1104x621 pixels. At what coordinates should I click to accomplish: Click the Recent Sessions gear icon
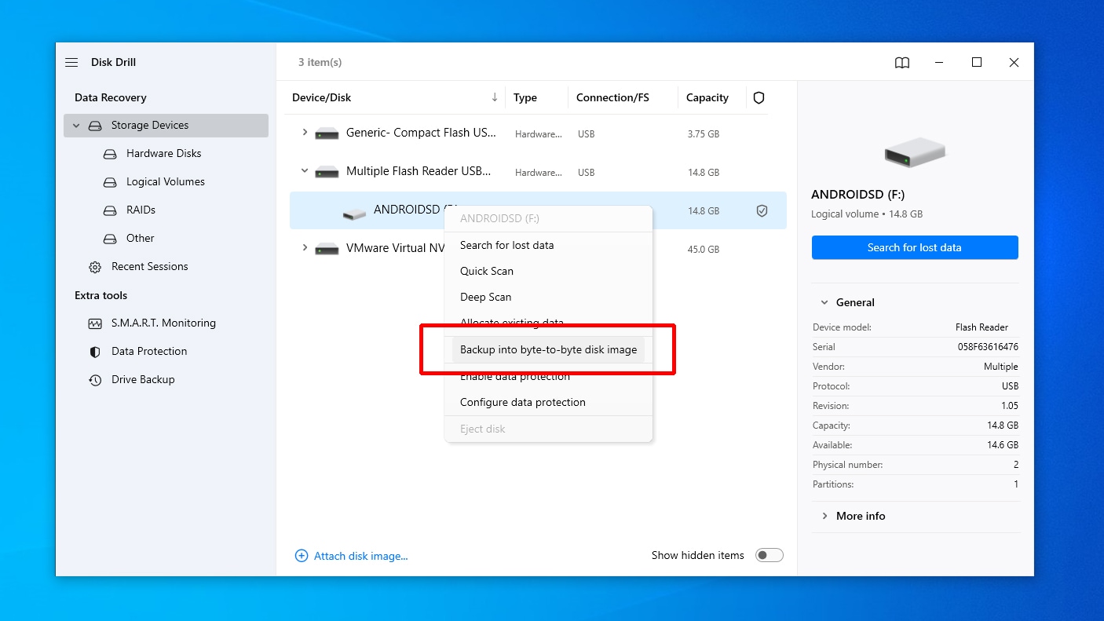point(95,267)
